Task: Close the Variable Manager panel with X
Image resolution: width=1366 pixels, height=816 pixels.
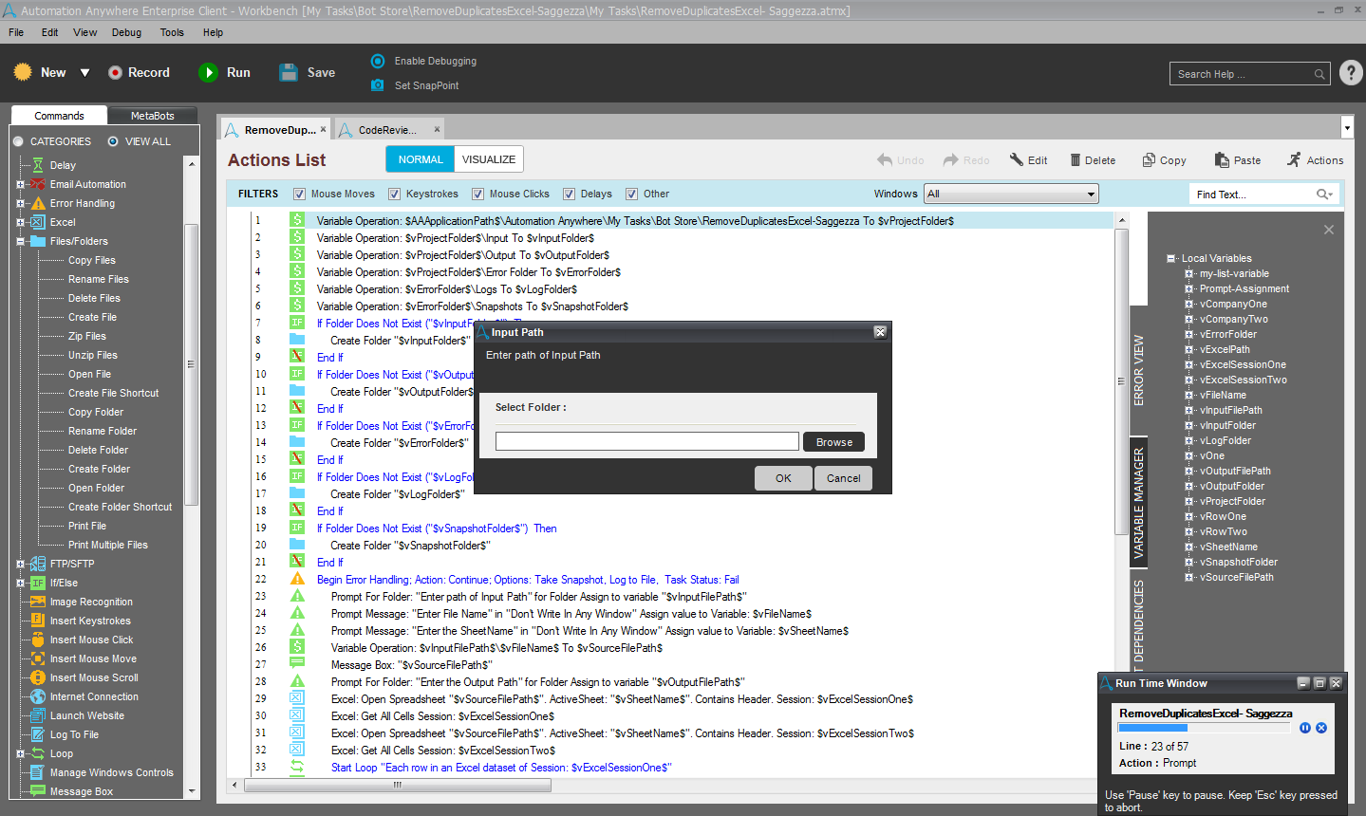Action: (x=1329, y=230)
